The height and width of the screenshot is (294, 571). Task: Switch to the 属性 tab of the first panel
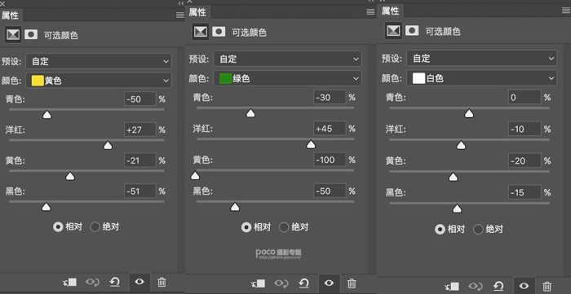tap(10, 15)
